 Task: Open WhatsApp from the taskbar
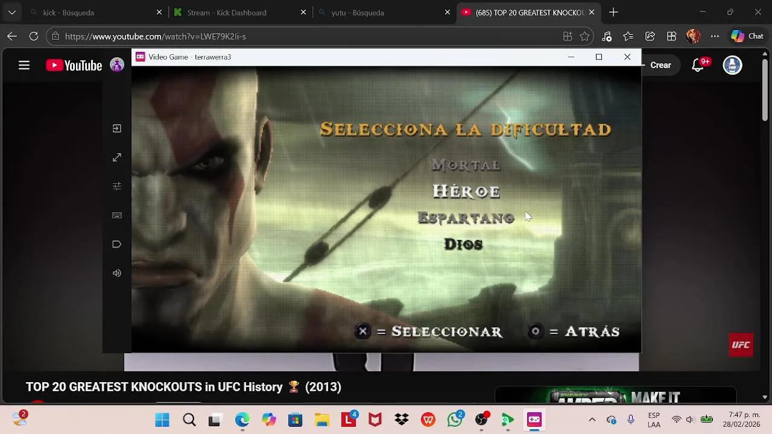click(455, 420)
